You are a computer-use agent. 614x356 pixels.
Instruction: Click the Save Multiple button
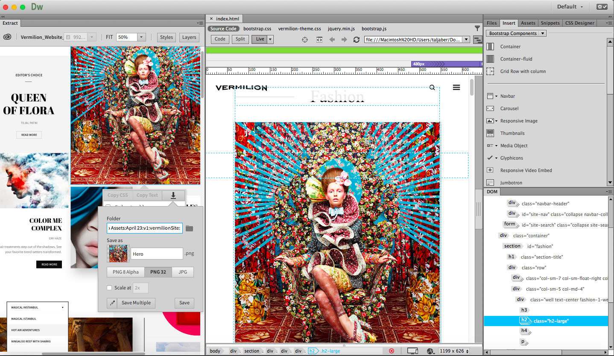(x=136, y=303)
